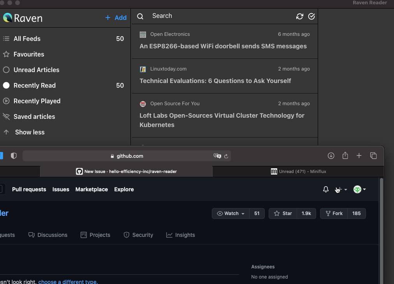Image resolution: width=394 pixels, height=284 pixels.
Task: Open GitHub Issues nav link
Action: click(x=61, y=189)
